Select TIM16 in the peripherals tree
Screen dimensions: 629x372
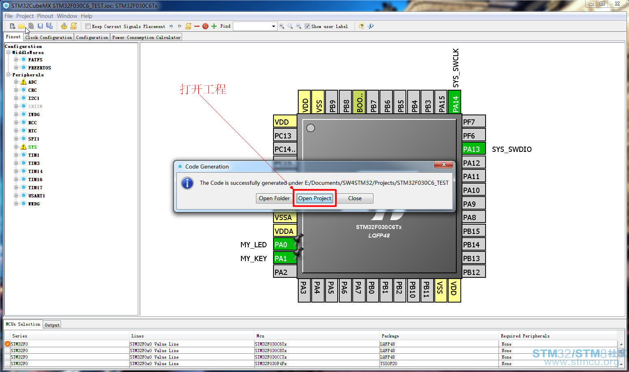tap(35, 180)
